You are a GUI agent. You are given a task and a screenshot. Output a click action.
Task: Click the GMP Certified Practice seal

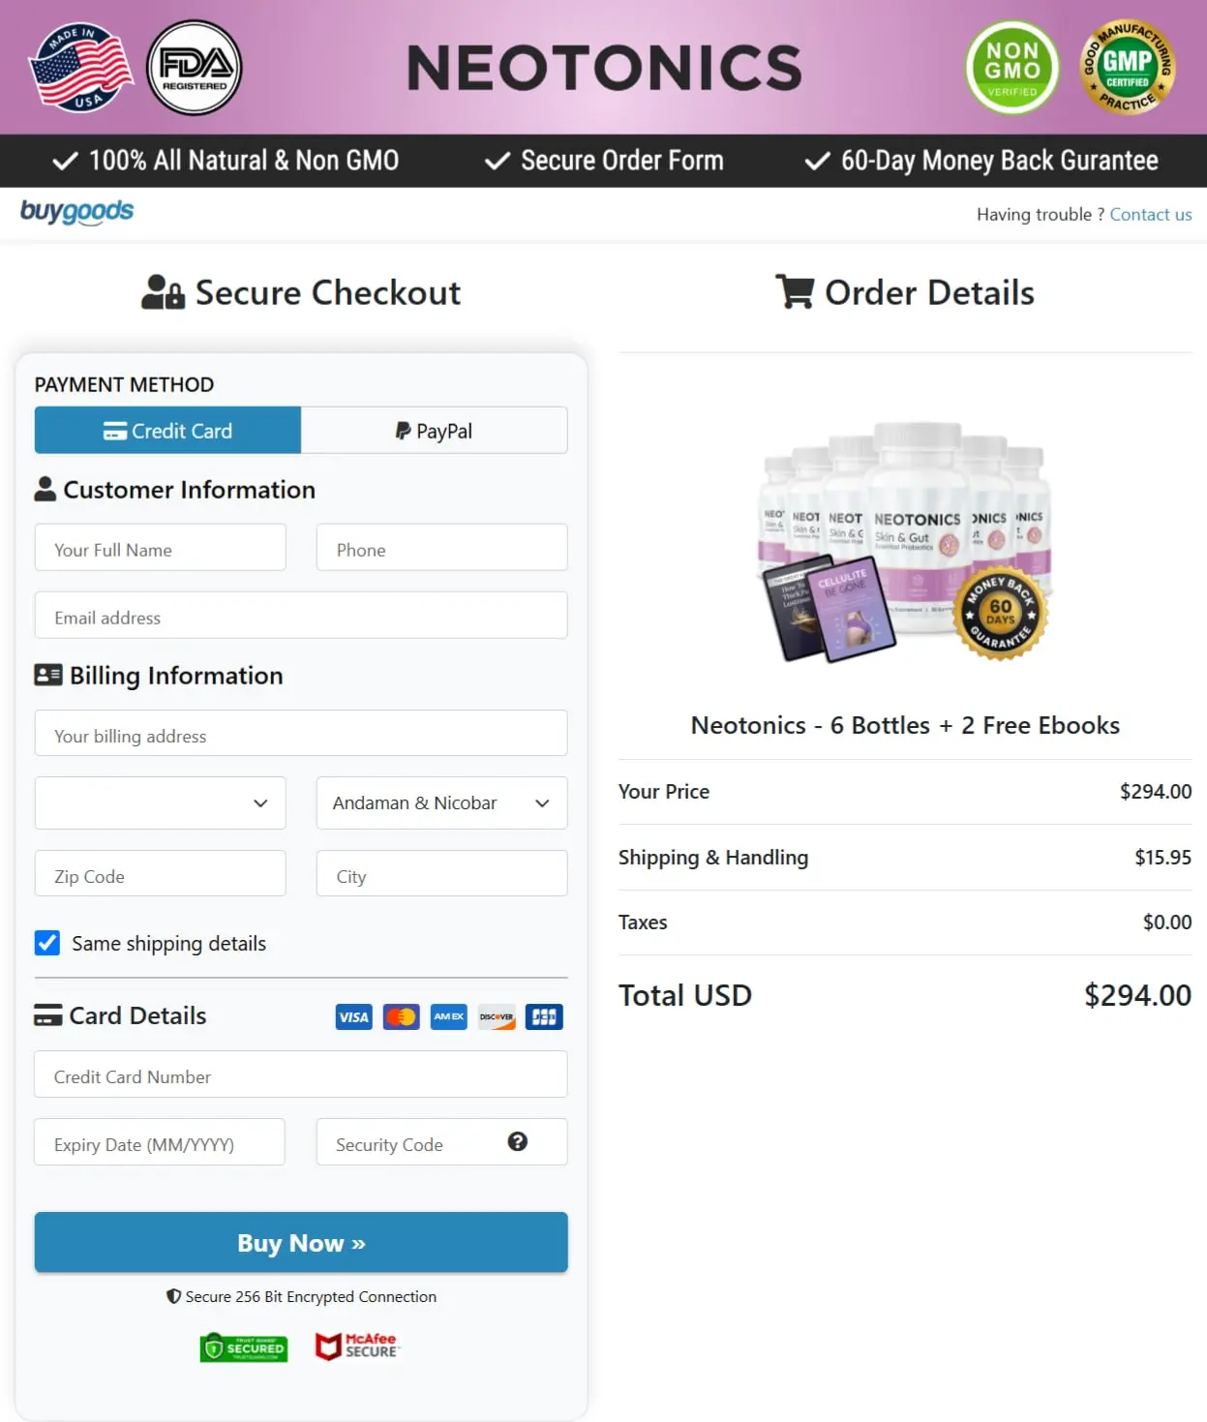[1129, 68]
